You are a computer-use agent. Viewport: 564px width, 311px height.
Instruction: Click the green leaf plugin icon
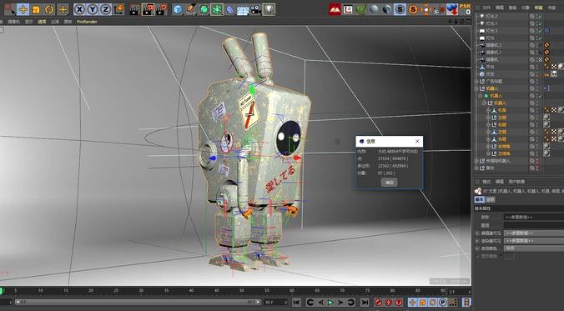pos(360,9)
